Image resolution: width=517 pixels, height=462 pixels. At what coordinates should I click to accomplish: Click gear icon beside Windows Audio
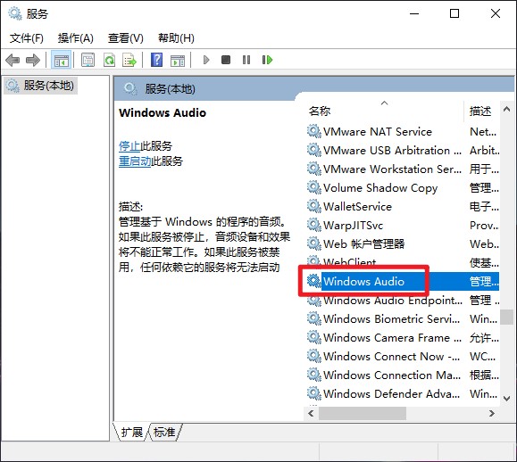(313, 281)
